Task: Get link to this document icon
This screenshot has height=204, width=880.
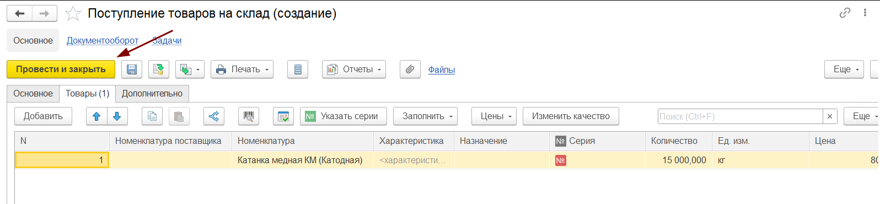Action: coord(845,13)
